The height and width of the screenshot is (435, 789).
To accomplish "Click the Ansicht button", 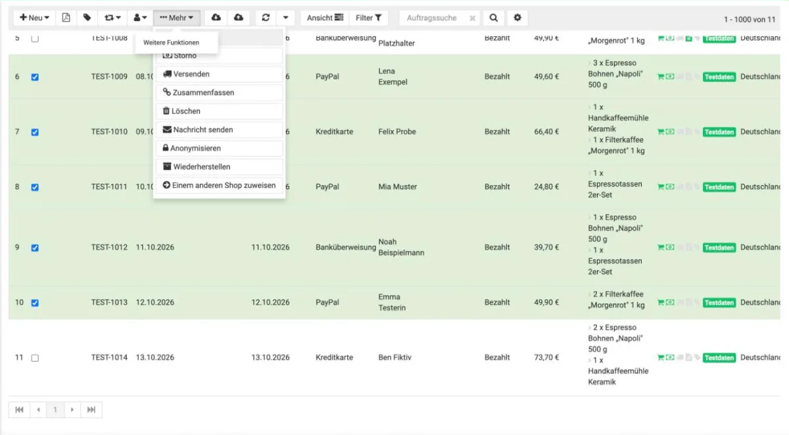I will (325, 18).
